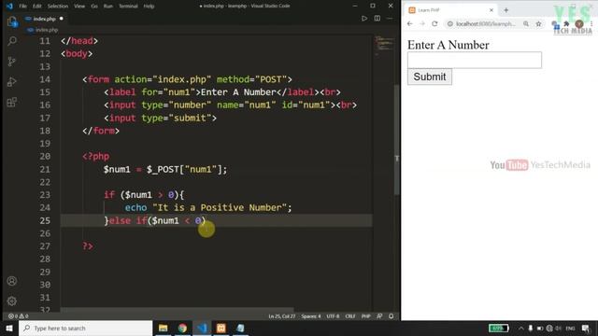
Task: Open XAMPP from the taskbar
Action: coord(221,328)
